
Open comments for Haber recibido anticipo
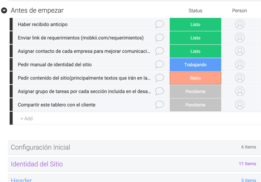160,24
